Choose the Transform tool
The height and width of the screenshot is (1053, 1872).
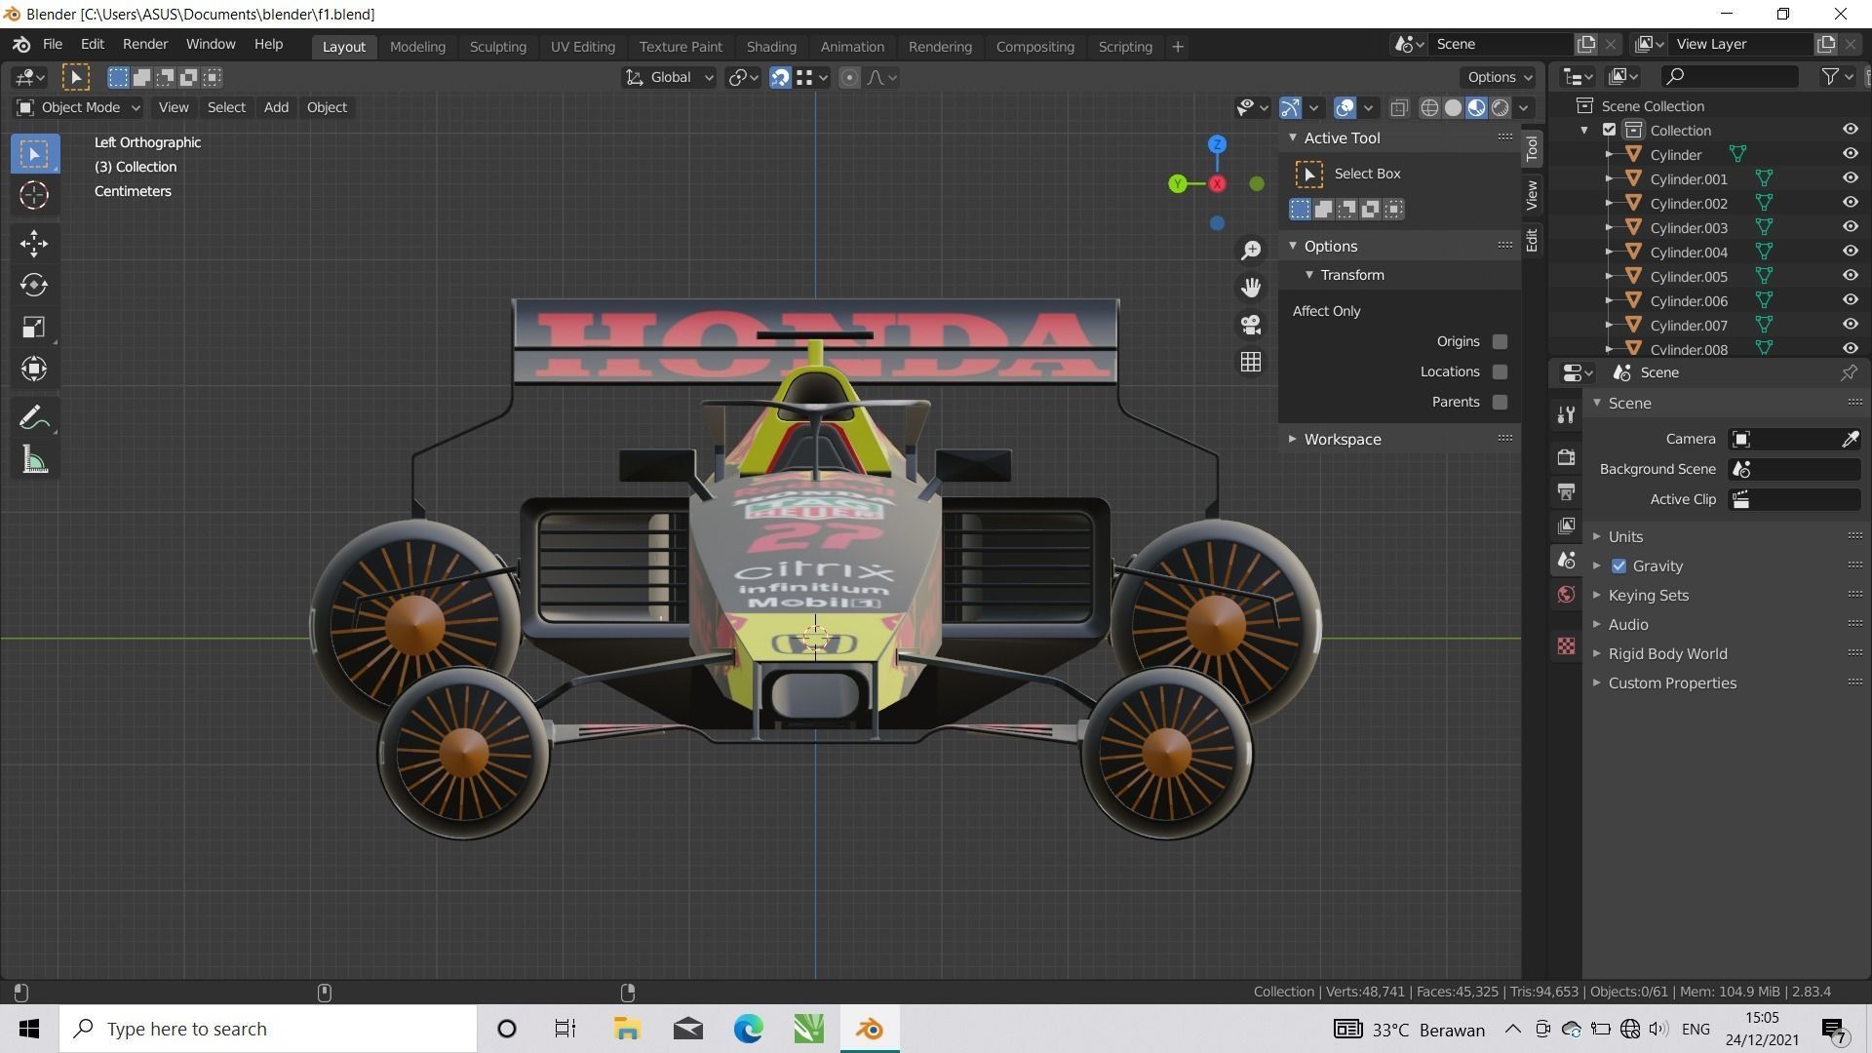tap(34, 369)
